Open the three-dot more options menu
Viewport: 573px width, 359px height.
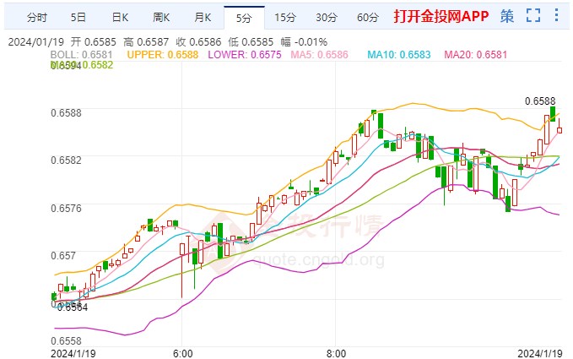(x=556, y=15)
